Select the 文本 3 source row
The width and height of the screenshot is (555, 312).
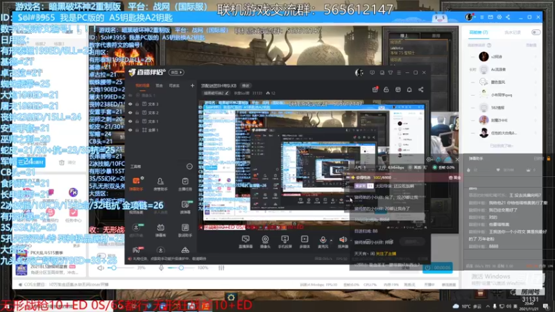pyautogui.click(x=161, y=104)
